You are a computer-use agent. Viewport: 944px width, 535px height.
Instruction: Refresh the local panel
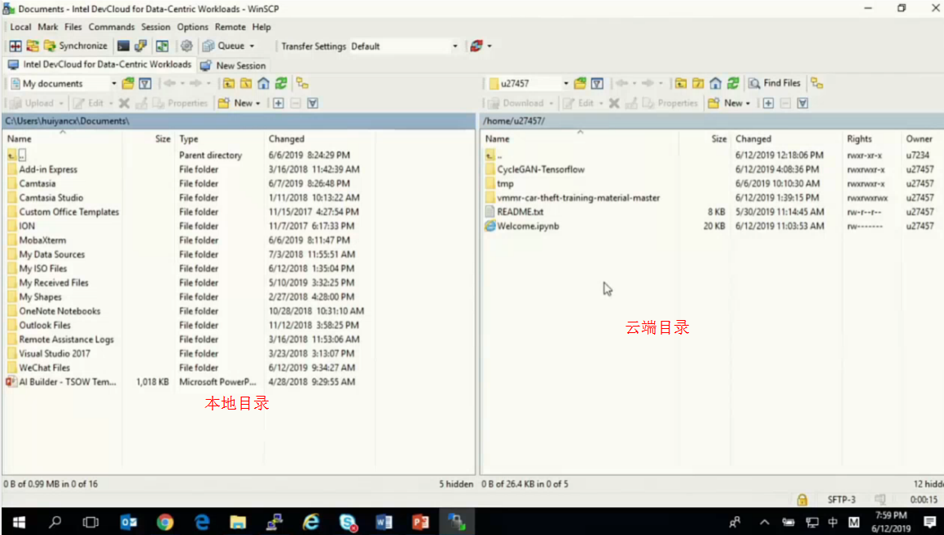click(281, 84)
